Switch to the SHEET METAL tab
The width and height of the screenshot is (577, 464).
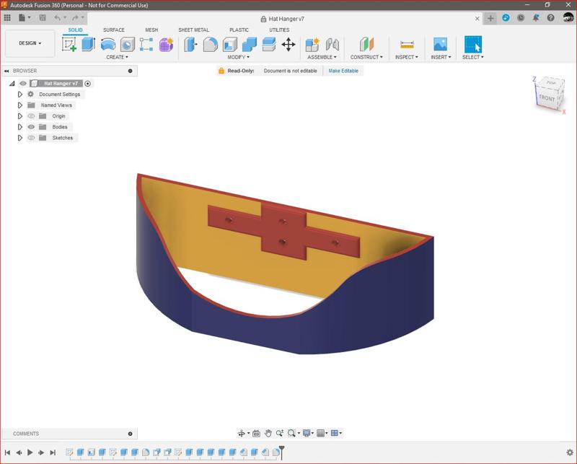pos(193,30)
